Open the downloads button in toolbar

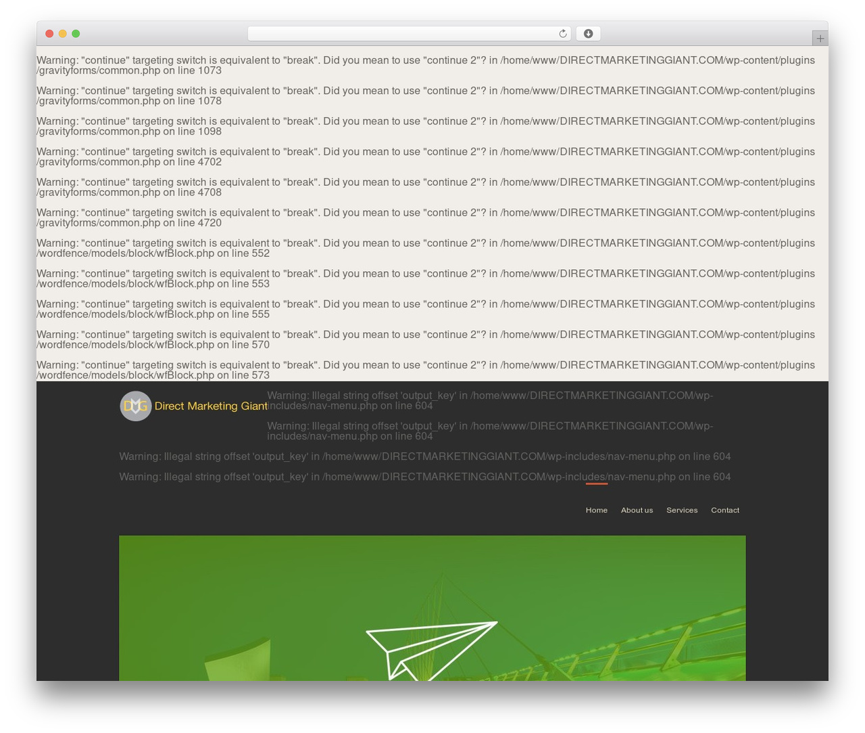588,34
